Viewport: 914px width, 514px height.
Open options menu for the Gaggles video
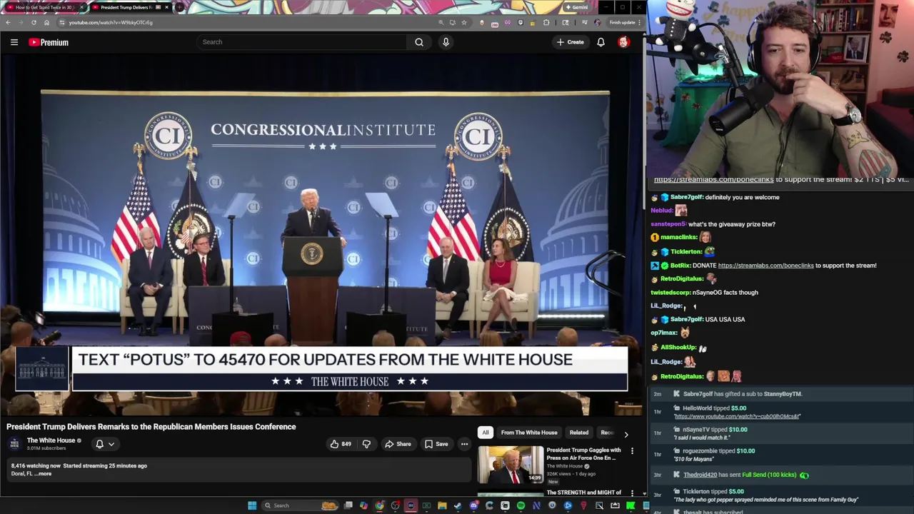632,450
